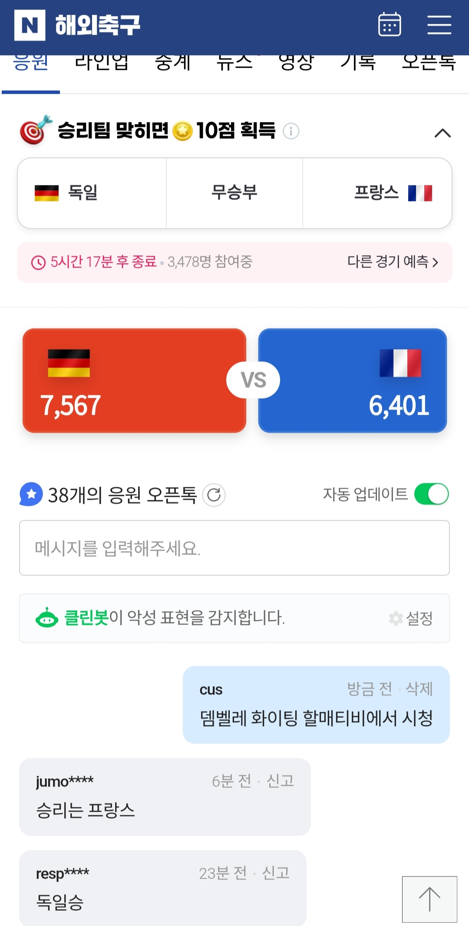
Task: Cheer for Germany on the red card
Action: [x=134, y=380]
